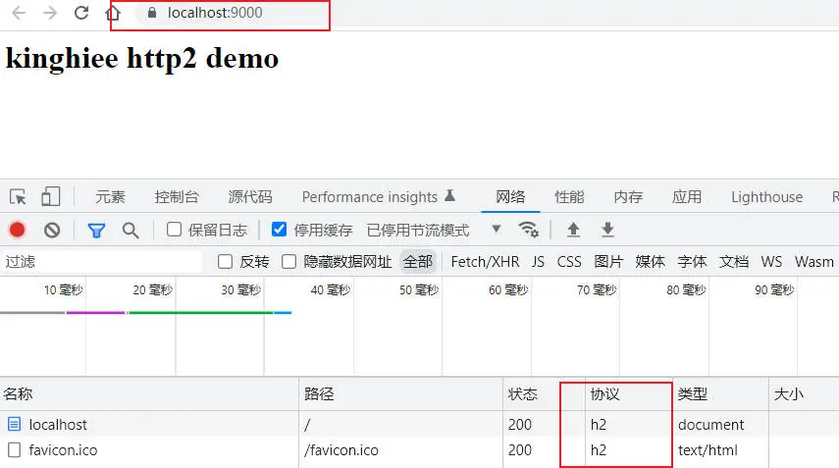Uncheck 停用缓存 checkbox
Viewport: 839px width, 468px height.
279,230
